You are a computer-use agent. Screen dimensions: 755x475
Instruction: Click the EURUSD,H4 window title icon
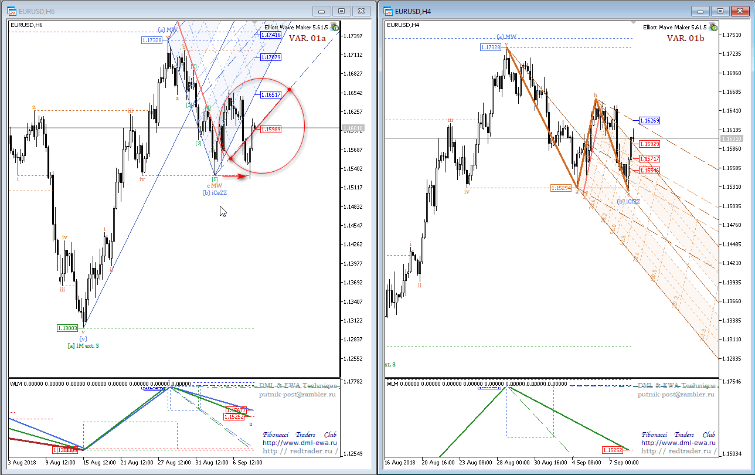388,11
